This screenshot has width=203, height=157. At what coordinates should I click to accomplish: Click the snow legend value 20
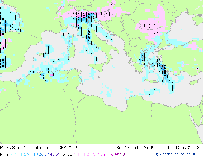106,154
